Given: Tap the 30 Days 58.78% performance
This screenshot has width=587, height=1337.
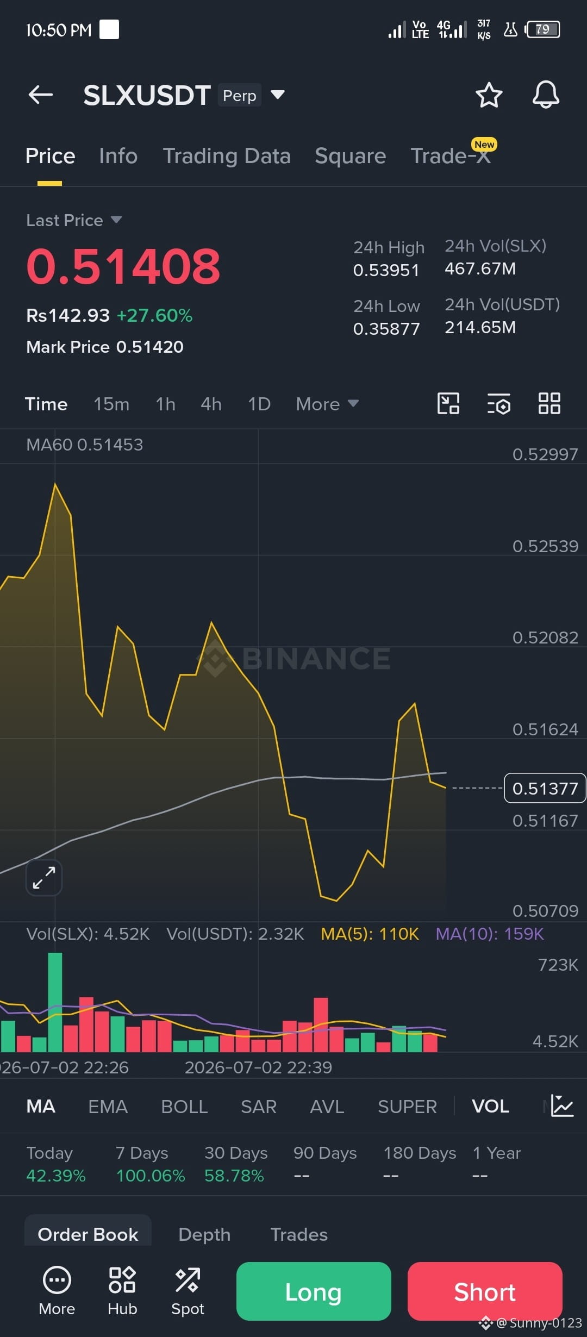Looking at the screenshot, I should point(236,1164).
